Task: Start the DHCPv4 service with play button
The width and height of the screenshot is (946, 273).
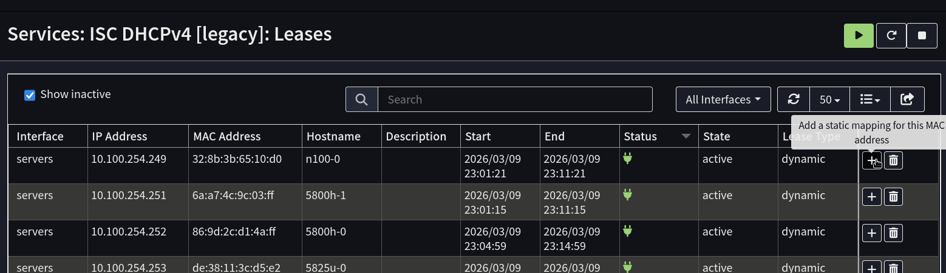Action: click(859, 36)
